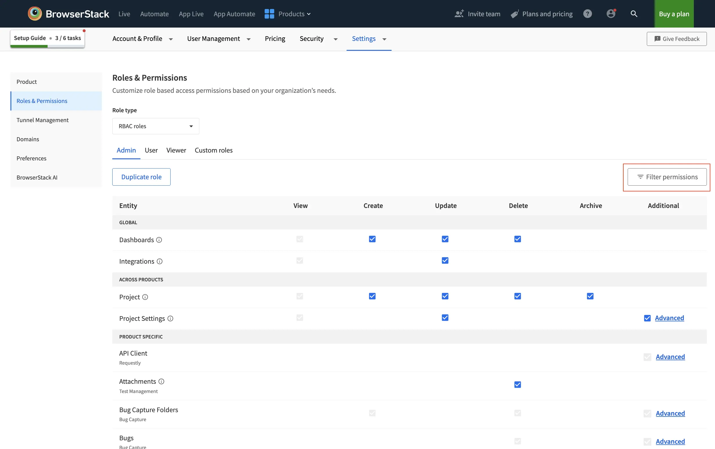Screen dimensions: 715x449
Task: Open the help question mark icon
Action: (x=587, y=14)
